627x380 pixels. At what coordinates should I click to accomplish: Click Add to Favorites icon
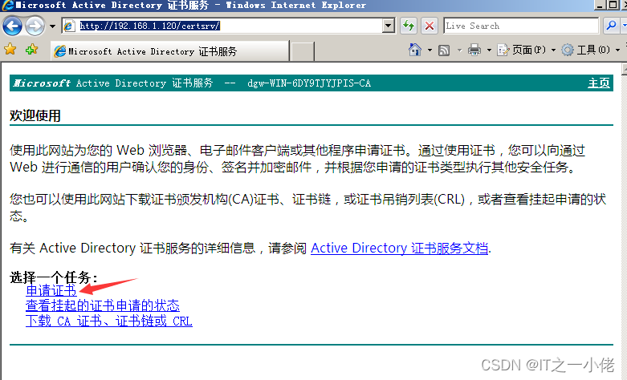point(31,50)
